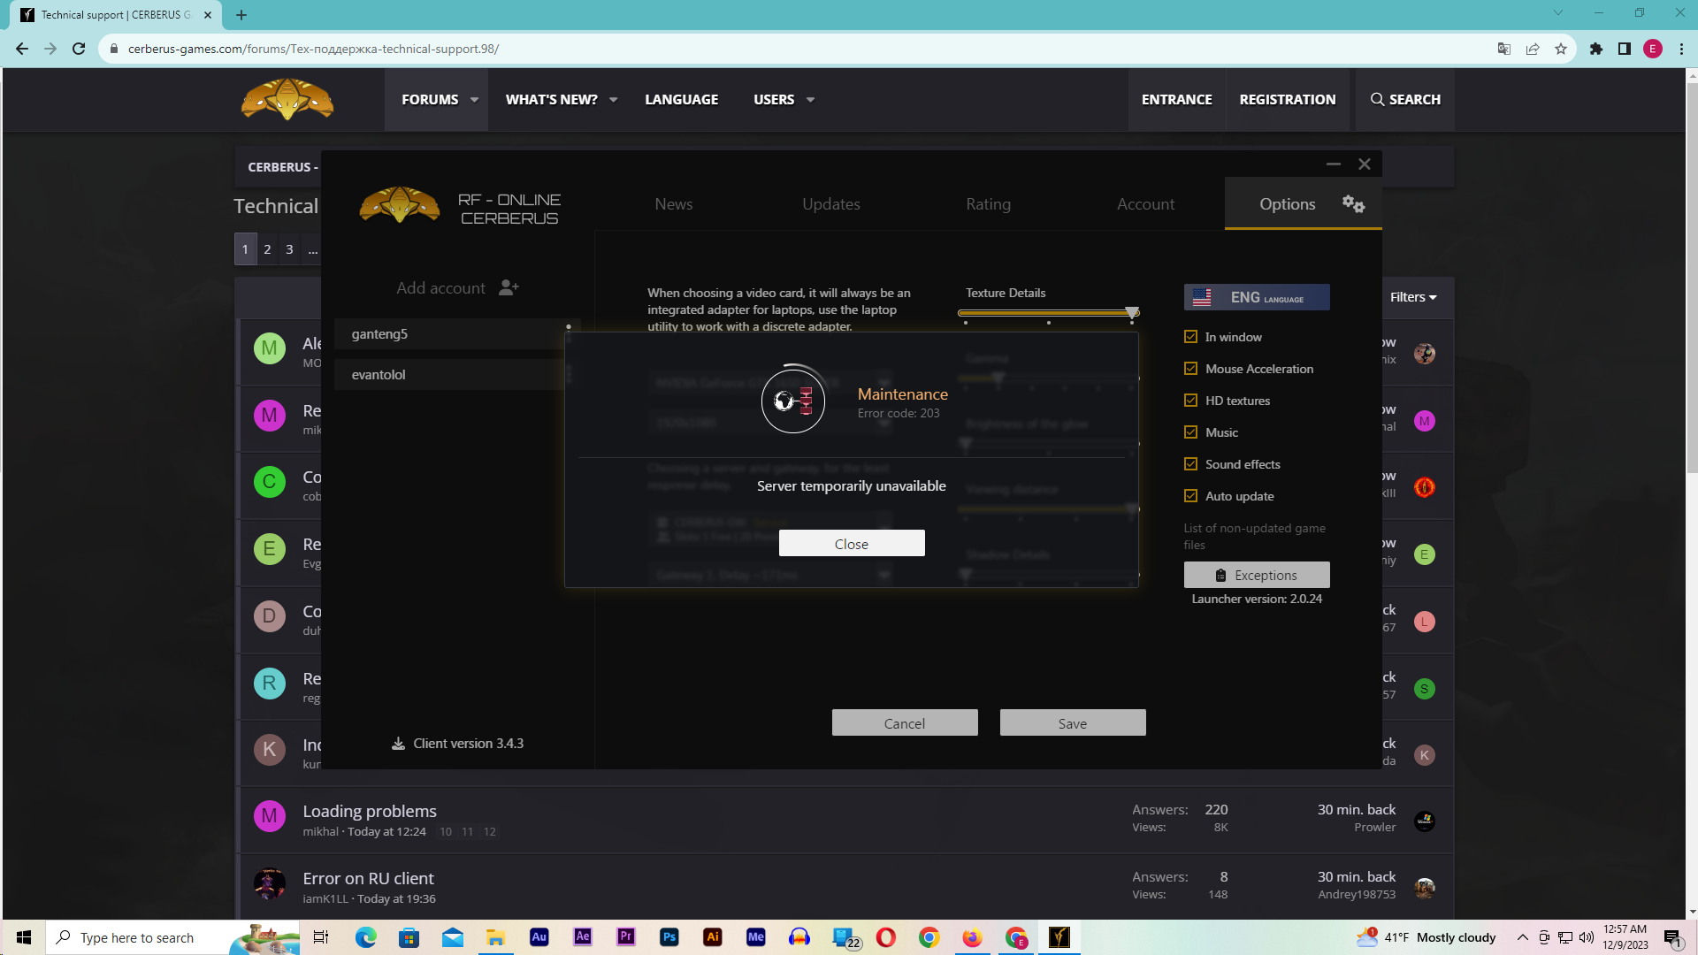Open Adobe Illustrator from taskbar
Image resolution: width=1698 pixels, height=955 pixels.
tap(713, 937)
